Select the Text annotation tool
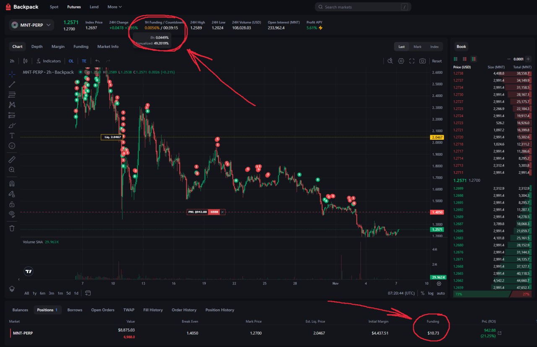The height and width of the screenshot is (347, 537). pos(12,136)
